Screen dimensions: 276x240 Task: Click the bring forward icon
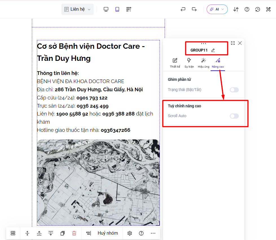click(x=39, y=233)
